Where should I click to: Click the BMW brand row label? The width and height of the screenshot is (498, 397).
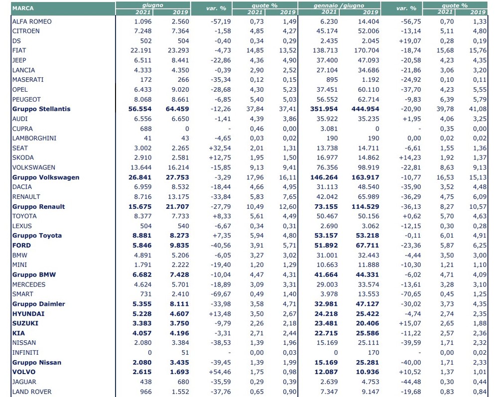pos(20,256)
